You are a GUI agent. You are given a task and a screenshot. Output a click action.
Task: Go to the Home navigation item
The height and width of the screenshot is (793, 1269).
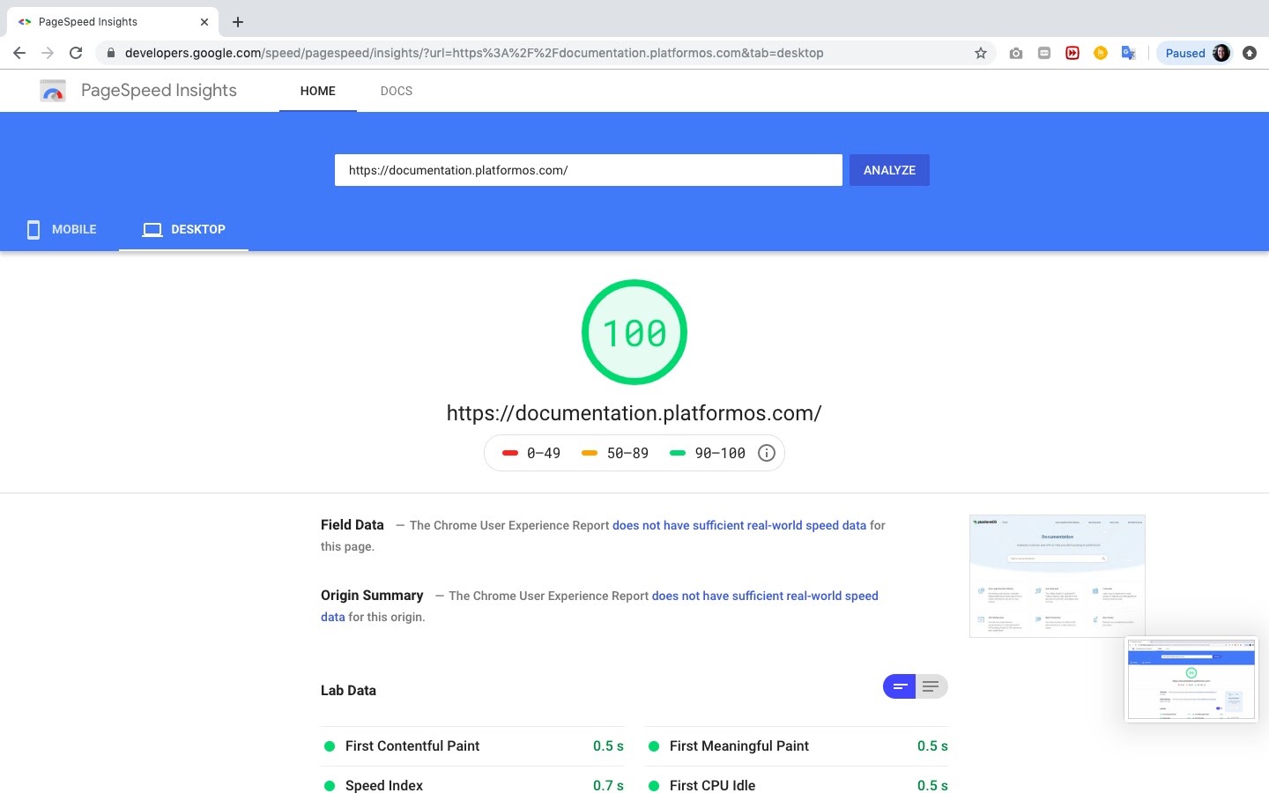coord(317,91)
